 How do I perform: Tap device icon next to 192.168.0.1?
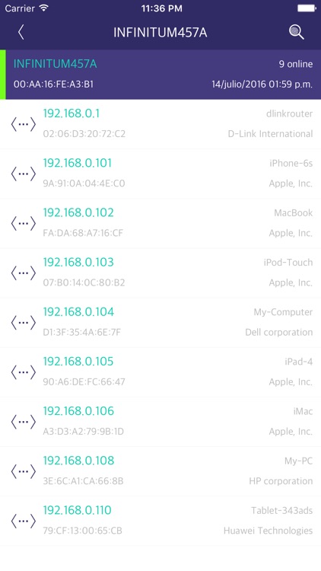[24, 124]
